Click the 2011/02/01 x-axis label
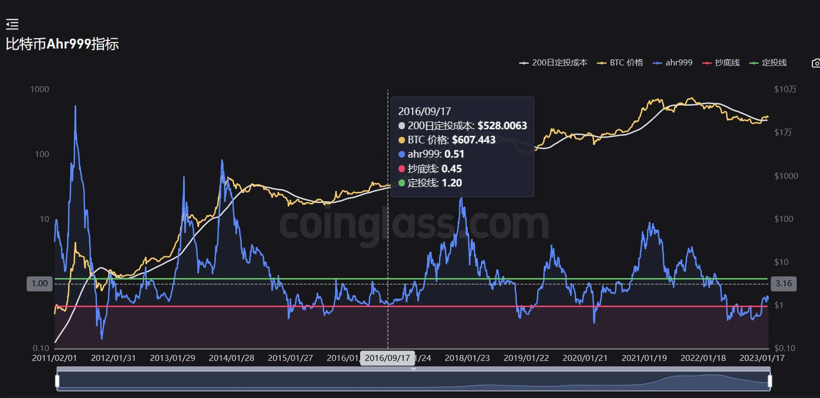 [54, 358]
